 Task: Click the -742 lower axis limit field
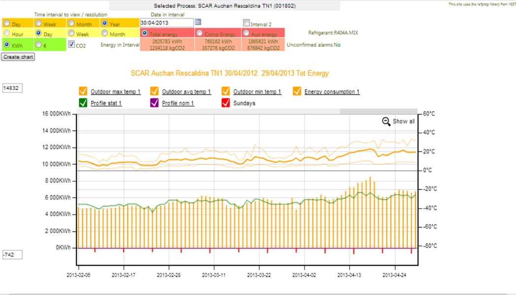(x=12, y=255)
